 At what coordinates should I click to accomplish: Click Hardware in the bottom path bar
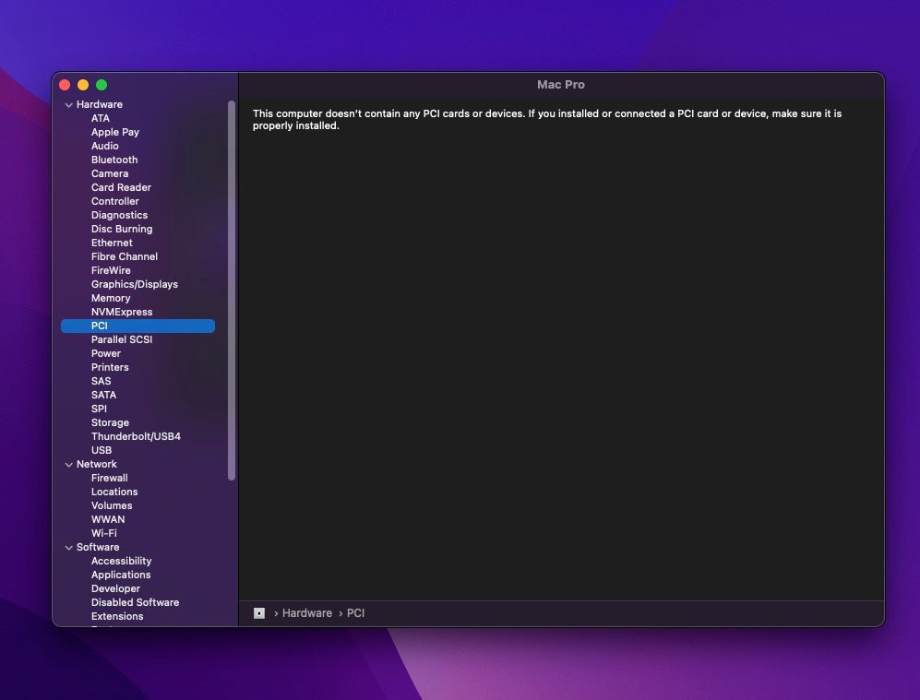306,613
